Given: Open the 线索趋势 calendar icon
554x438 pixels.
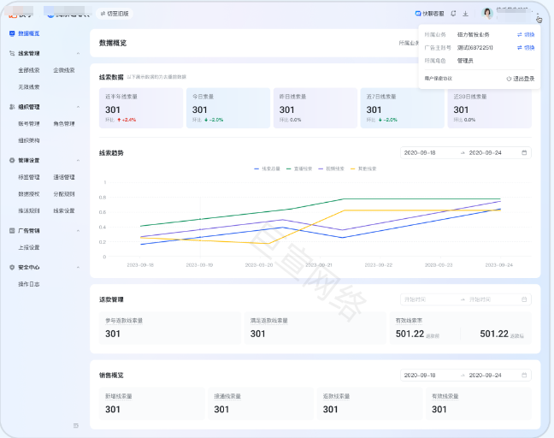Looking at the screenshot, I should pos(524,153).
